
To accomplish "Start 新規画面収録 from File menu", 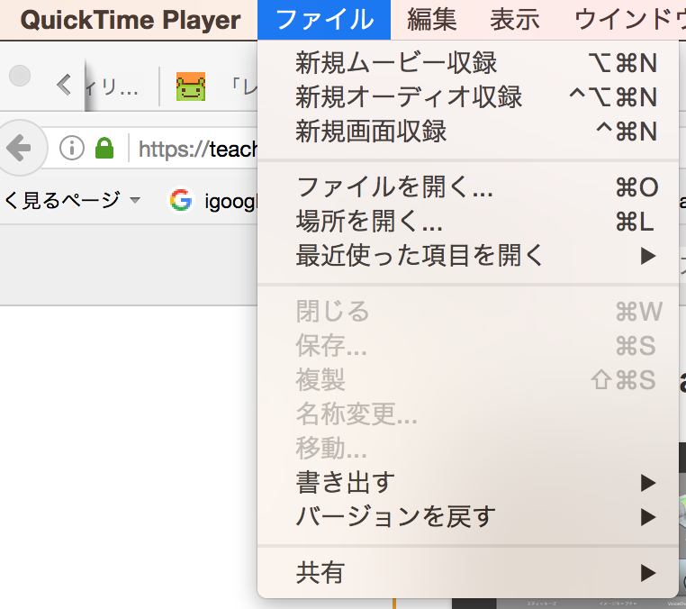I will coord(371,132).
